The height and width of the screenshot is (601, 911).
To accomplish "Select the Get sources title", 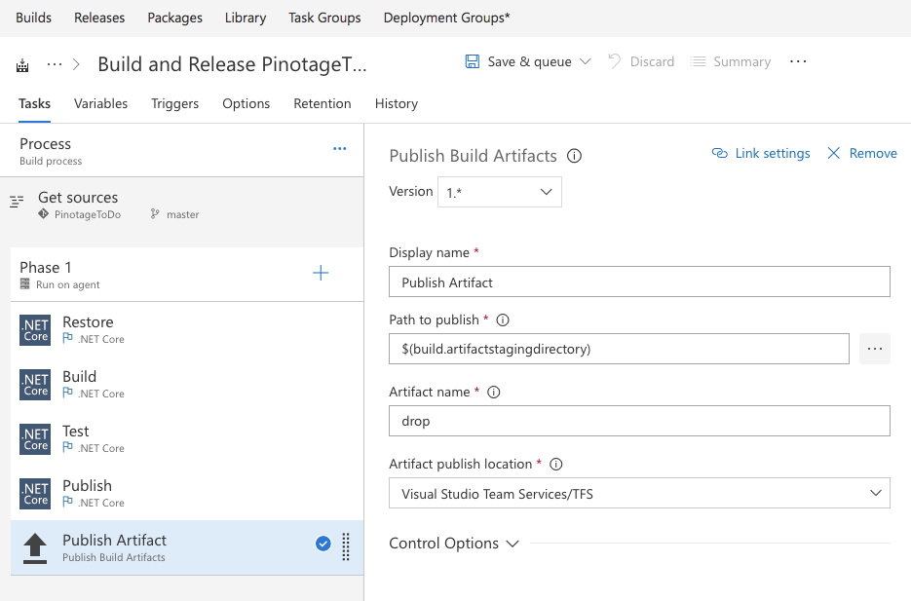I will click(x=78, y=198).
